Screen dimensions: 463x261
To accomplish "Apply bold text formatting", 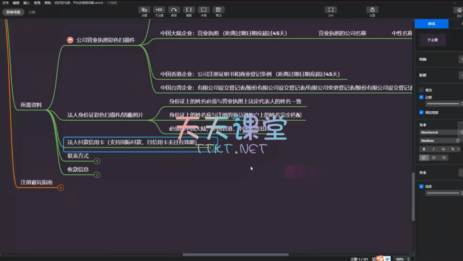I will click(x=424, y=149).
